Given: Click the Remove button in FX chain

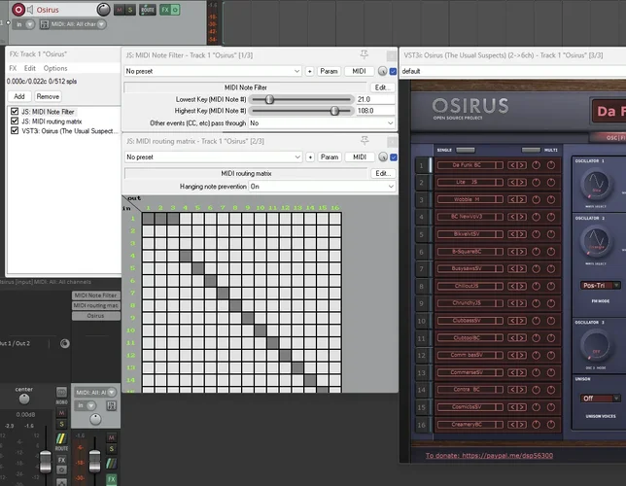Looking at the screenshot, I should pyautogui.click(x=48, y=96).
